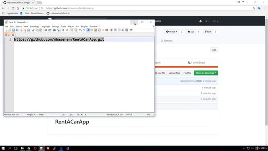Open Find with the binoculars icon
The image size is (268, 151).
click(54, 30)
